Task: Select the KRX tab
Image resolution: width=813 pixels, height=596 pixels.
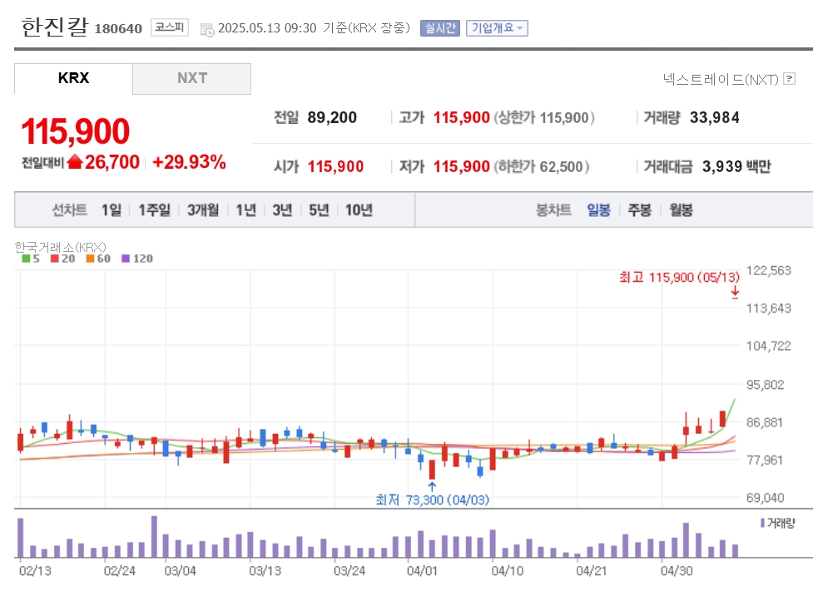Action: point(73,79)
